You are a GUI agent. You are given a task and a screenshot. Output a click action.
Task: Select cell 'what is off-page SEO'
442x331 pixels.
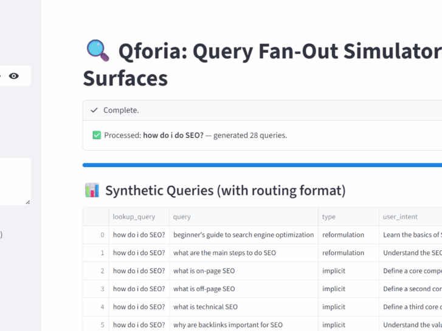[x=244, y=288]
